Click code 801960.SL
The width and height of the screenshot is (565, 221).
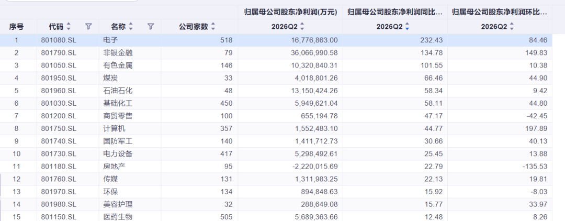click(x=59, y=91)
